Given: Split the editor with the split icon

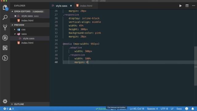Looking at the screenshot, I should [187, 6].
